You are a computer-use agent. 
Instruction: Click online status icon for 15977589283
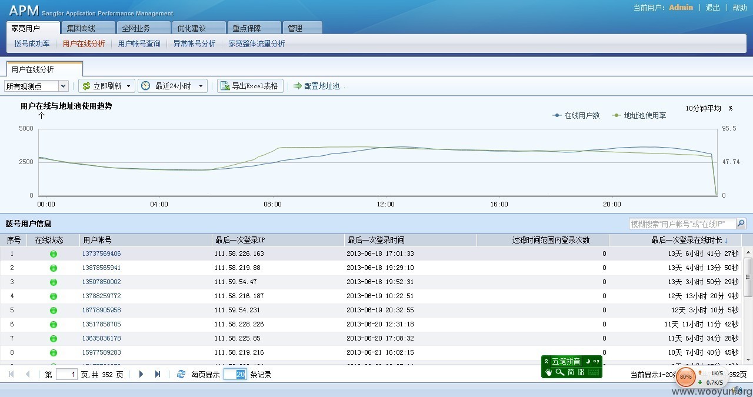click(54, 353)
